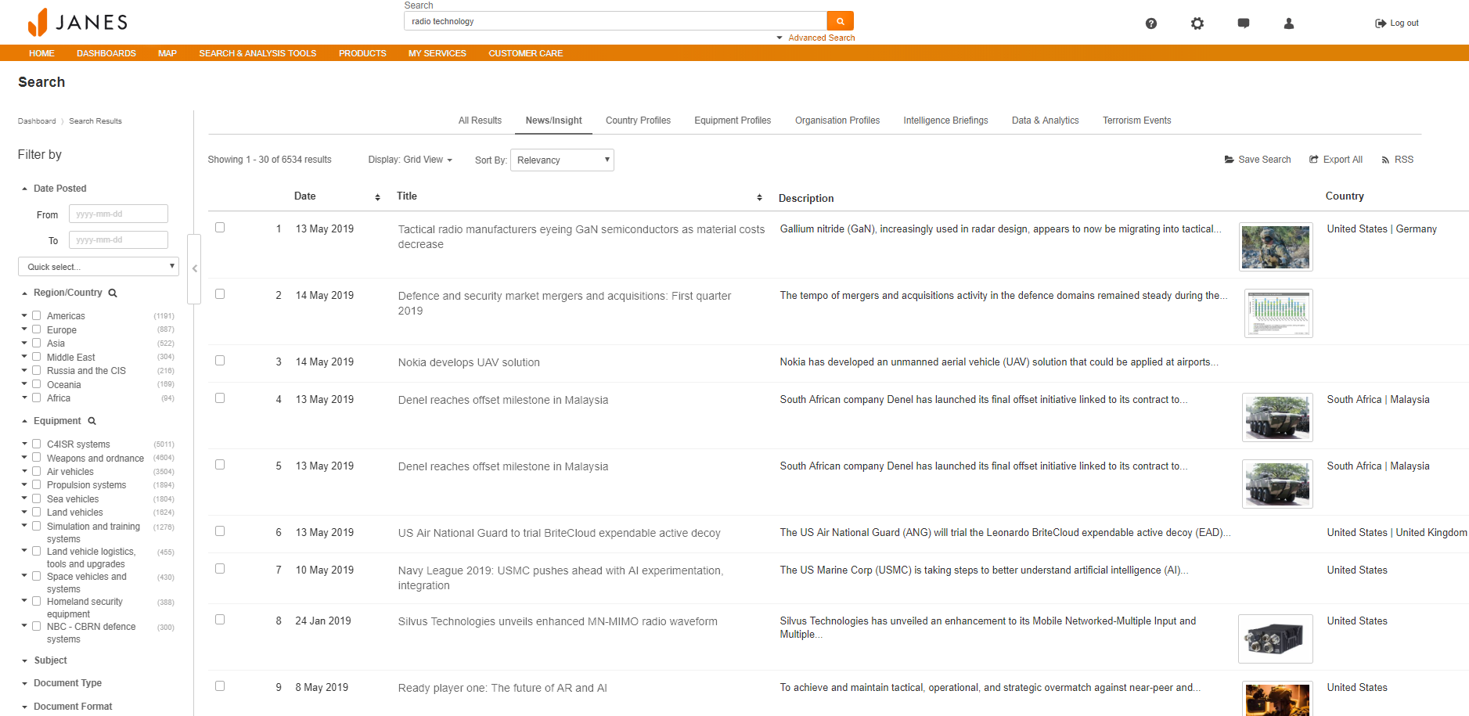
Task: Expand the Weapons and ordnance sub-tree arrow
Action: coord(24,458)
